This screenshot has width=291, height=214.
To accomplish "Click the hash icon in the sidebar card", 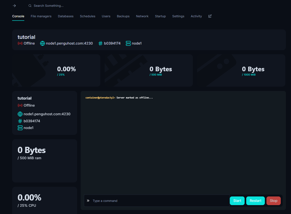I will click(20, 121).
